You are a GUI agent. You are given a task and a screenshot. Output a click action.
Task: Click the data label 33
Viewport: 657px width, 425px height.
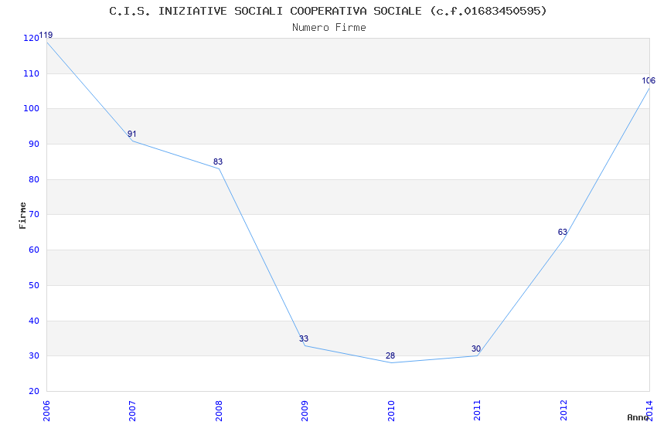pyautogui.click(x=304, y=338)
